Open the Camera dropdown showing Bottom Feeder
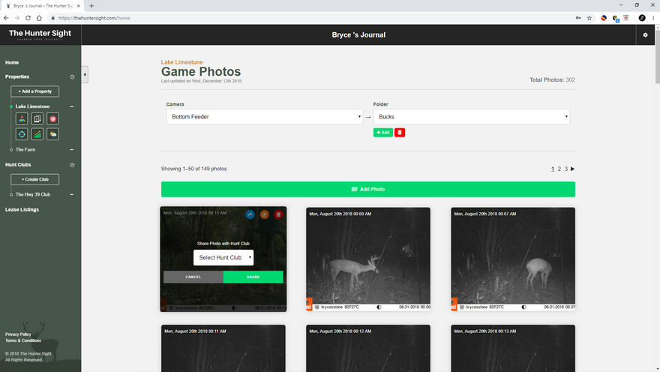Viewport: 660px width, 372px height. tap(264, 116)
